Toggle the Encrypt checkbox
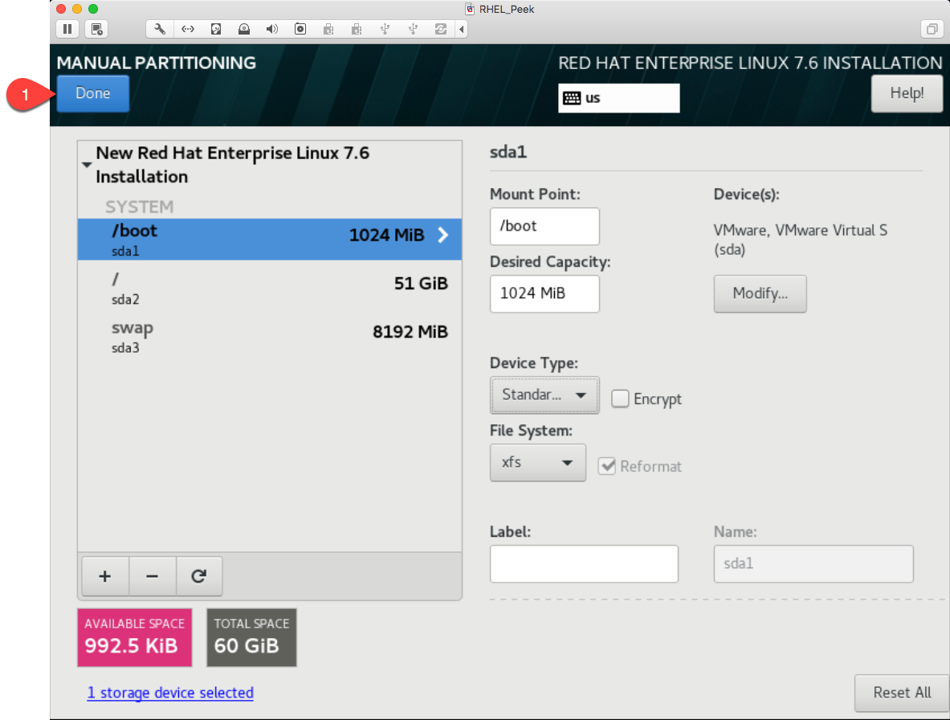Viewport: 950px width, 720px height. pos(620,399)
